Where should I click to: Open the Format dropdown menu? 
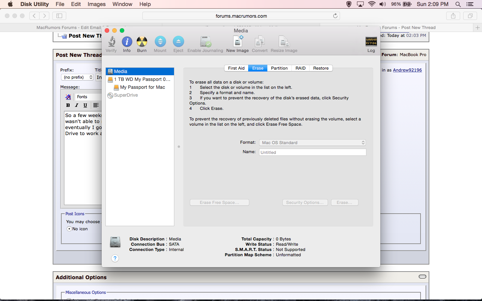pos(313,143)
